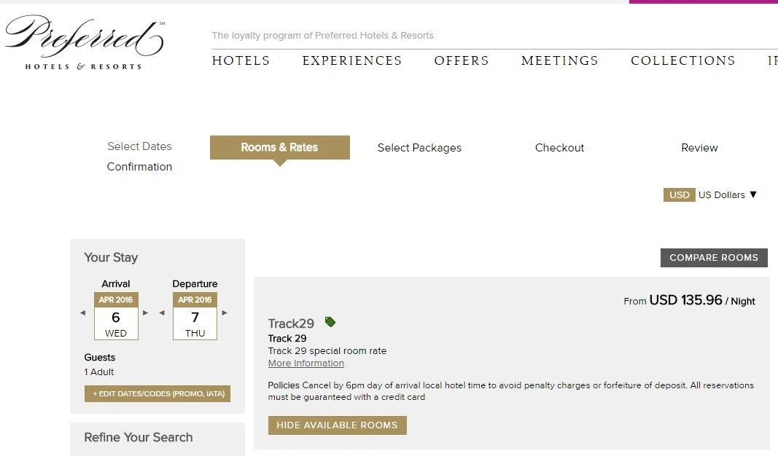Screen dimensions: 778x456
Task: Open the Experiences menu
Action: pyautogui.click(x=351, y=60)
